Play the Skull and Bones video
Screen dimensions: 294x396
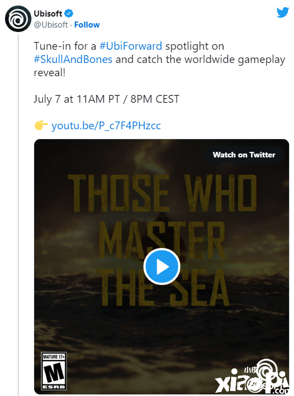point(162,266)
